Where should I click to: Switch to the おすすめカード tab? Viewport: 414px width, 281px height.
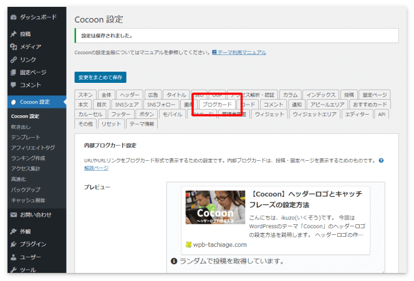370,105
